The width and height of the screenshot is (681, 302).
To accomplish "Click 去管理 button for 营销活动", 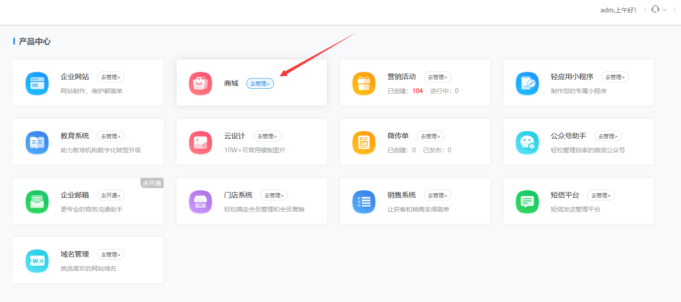I will click(x=438, y=77).
